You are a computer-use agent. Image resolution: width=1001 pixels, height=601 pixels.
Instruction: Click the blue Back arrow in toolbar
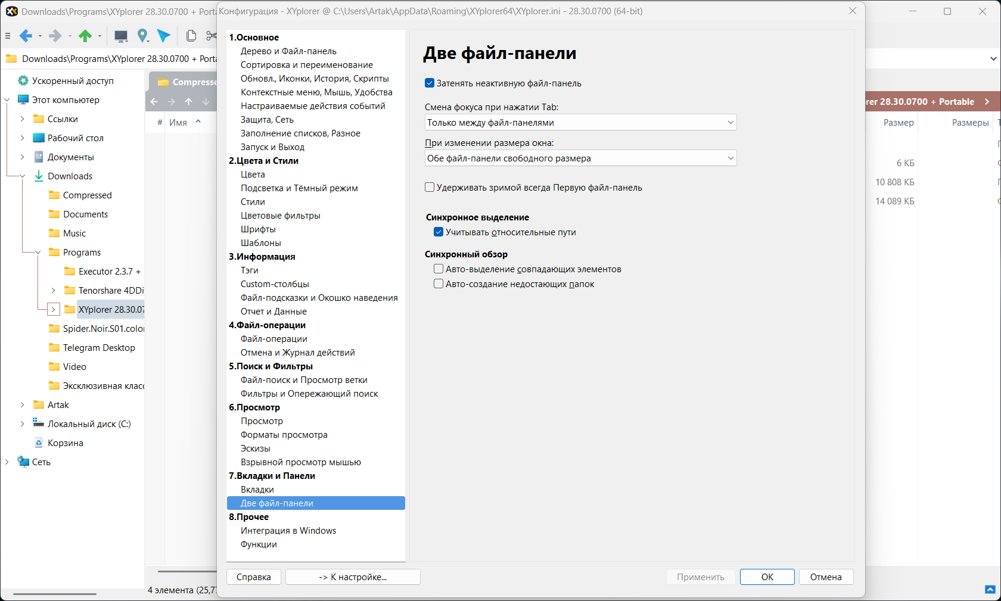tap(26, 36)
